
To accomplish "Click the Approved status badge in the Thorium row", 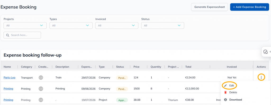I will pos(122,100).
